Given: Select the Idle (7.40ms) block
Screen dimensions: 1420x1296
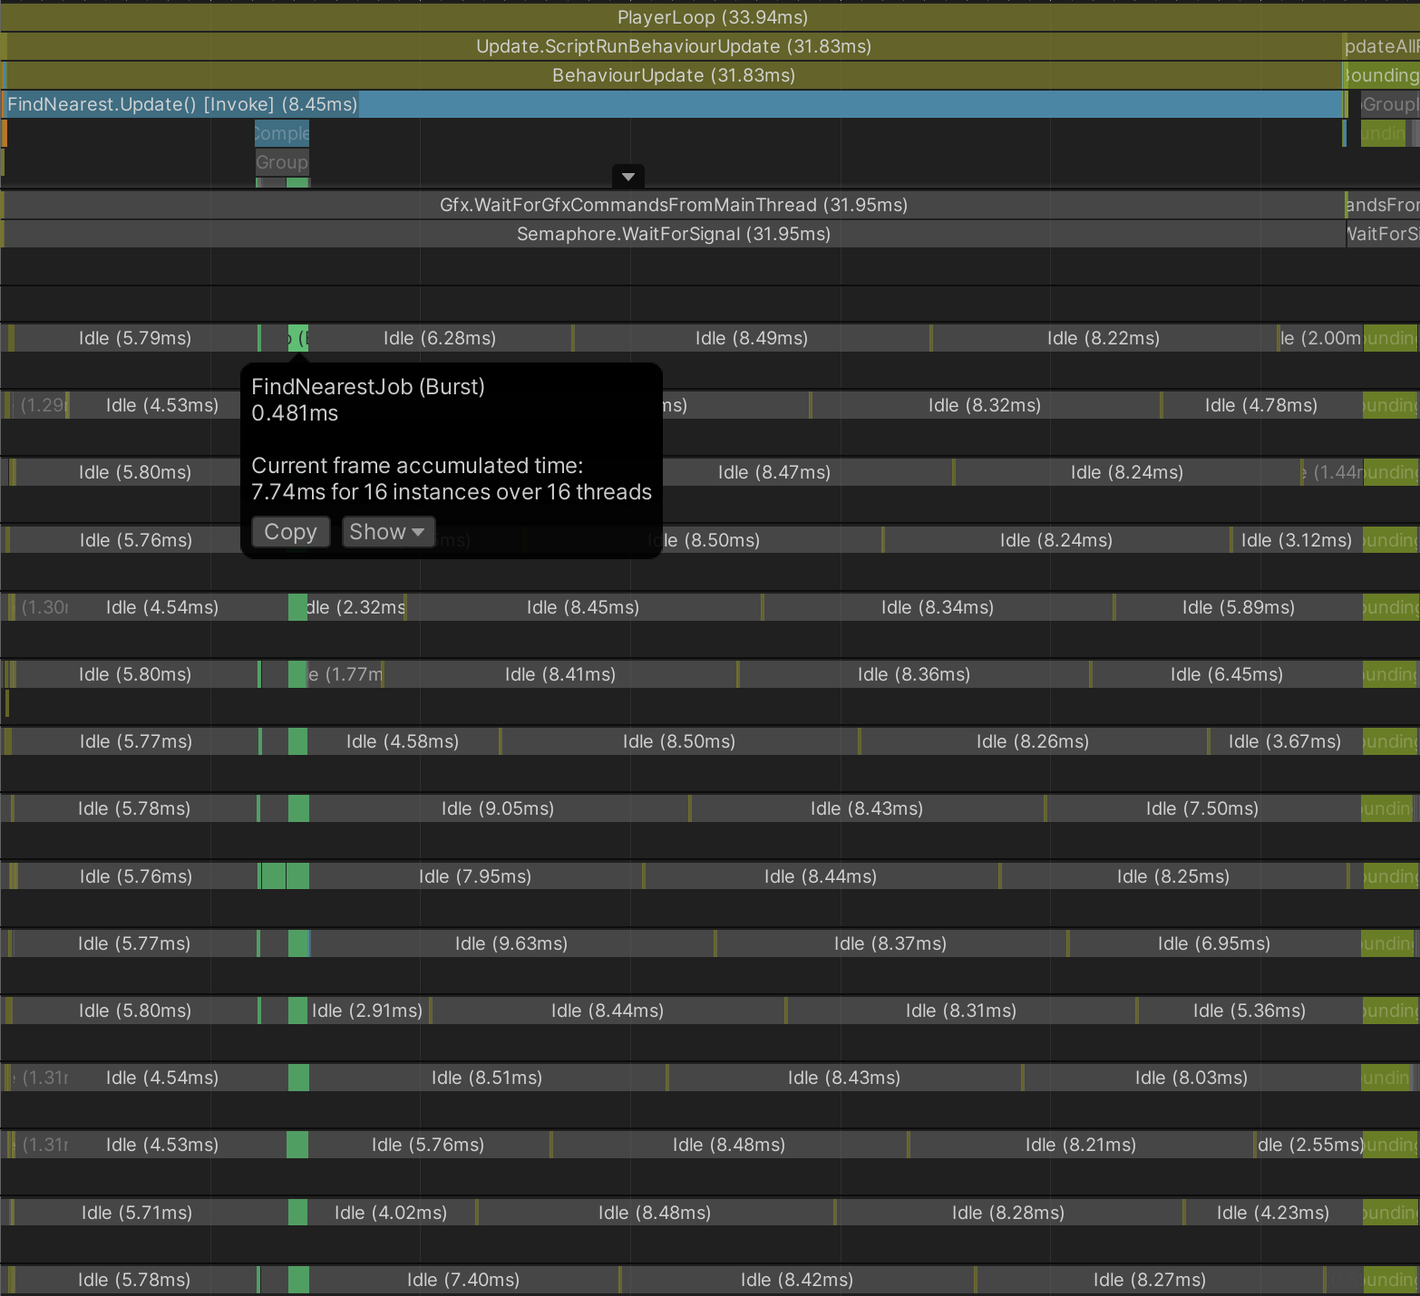Looking at the screenshot, I should (x=463, y=1280).
